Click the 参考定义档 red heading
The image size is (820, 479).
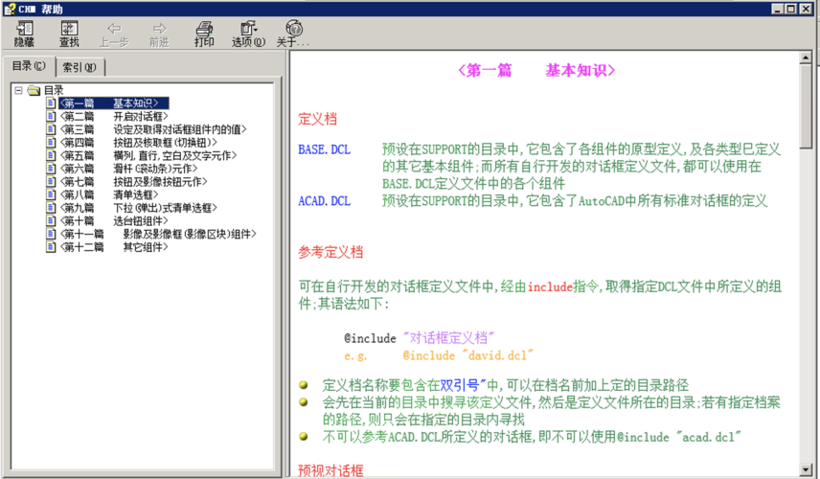[330, 252]
